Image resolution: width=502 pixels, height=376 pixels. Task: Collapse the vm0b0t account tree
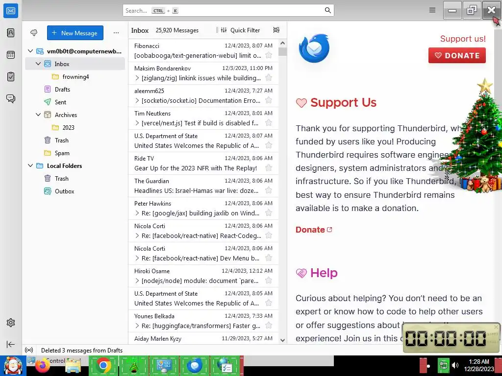[x=30, y=51]
